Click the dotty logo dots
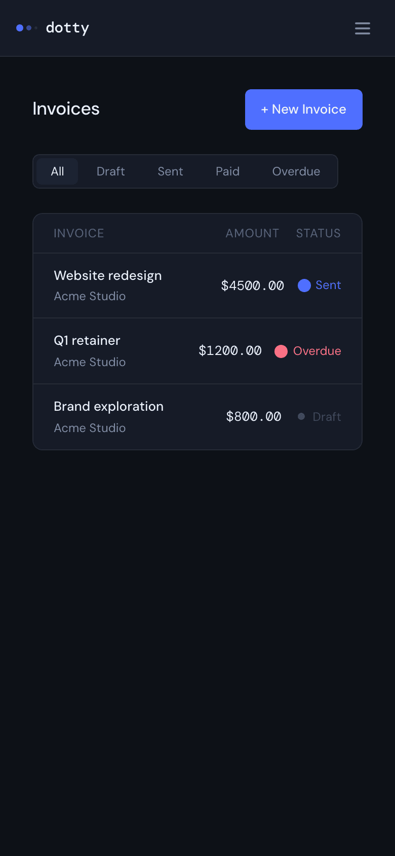The width and height of the screenshot is (395, 856). pos(25,28)
